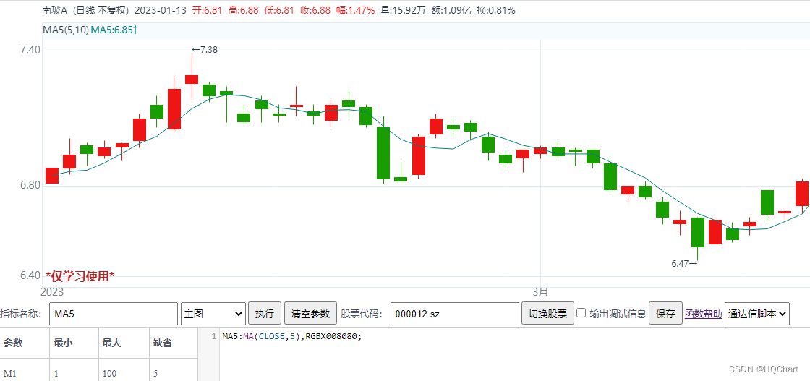Viewport: 810px width, 381px height.
Task: Click the 幅:1.47% change value in header
Action: click(354, 10)
